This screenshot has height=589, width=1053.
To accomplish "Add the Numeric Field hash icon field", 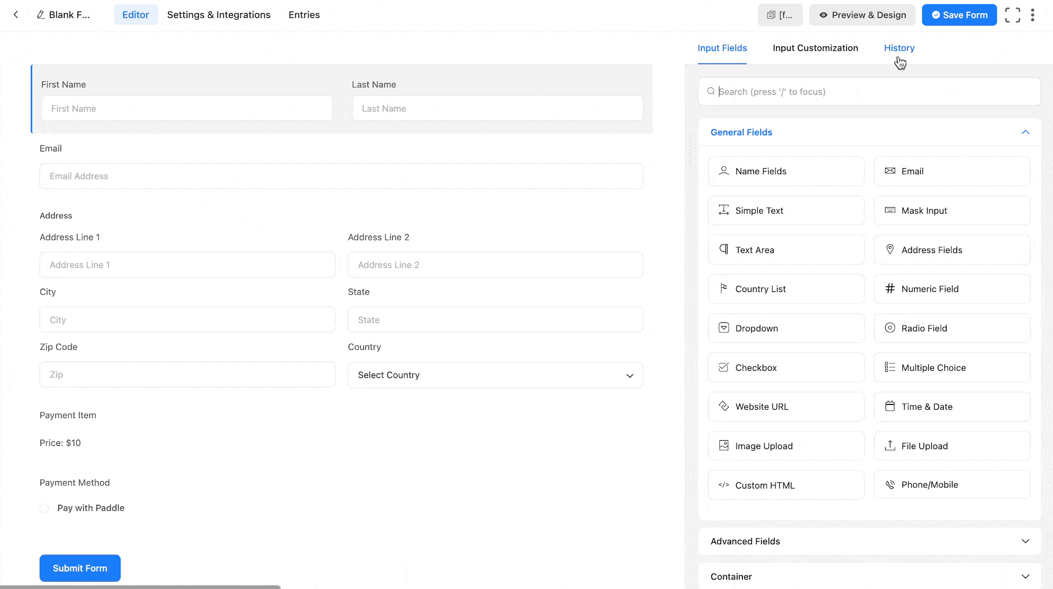I will click(x=951, y=289).
